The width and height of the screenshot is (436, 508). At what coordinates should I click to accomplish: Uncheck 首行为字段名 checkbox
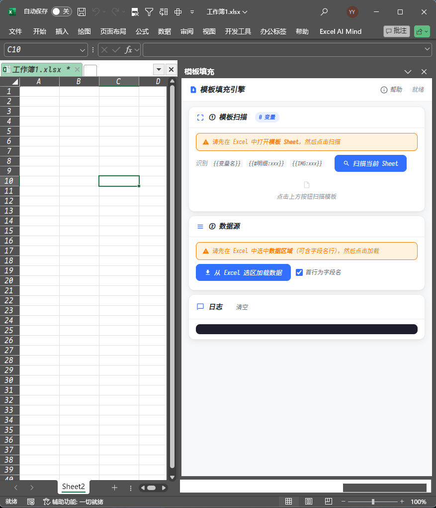(299, 272)
